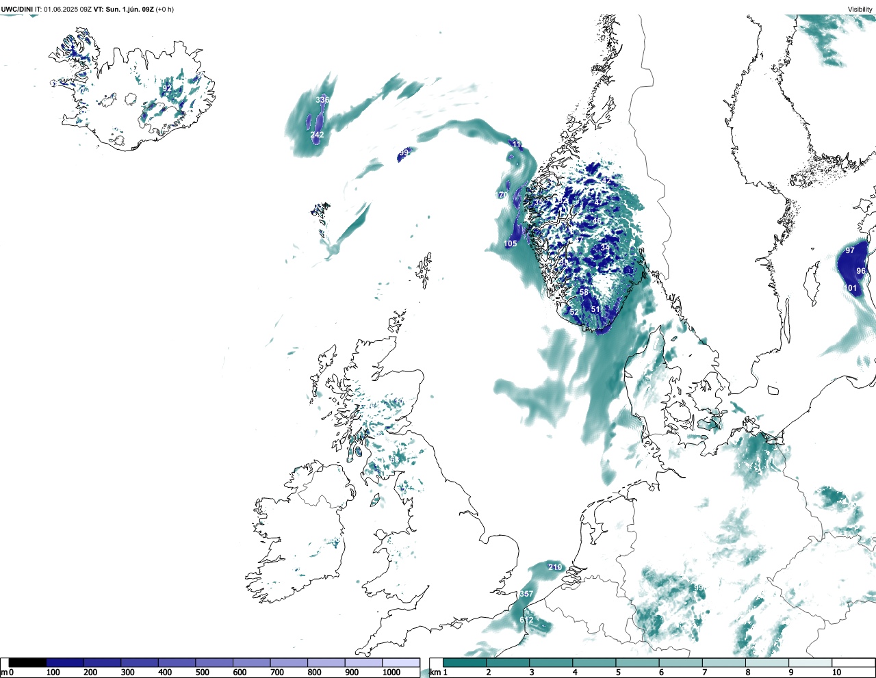
Task: Click the '105' value off western Norway
Action: coord(511,244)
